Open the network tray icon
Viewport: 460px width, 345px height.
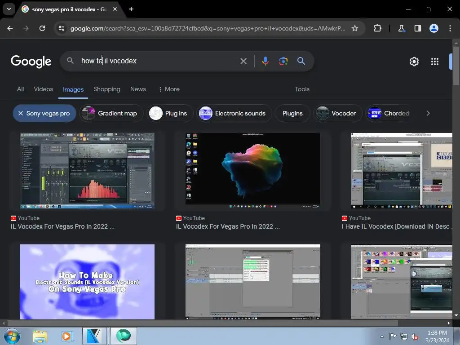404,336
